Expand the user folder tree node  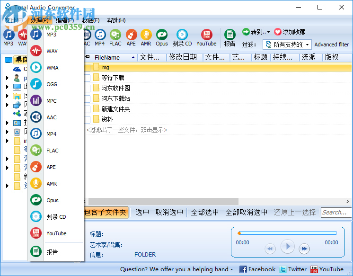[7, 78]
